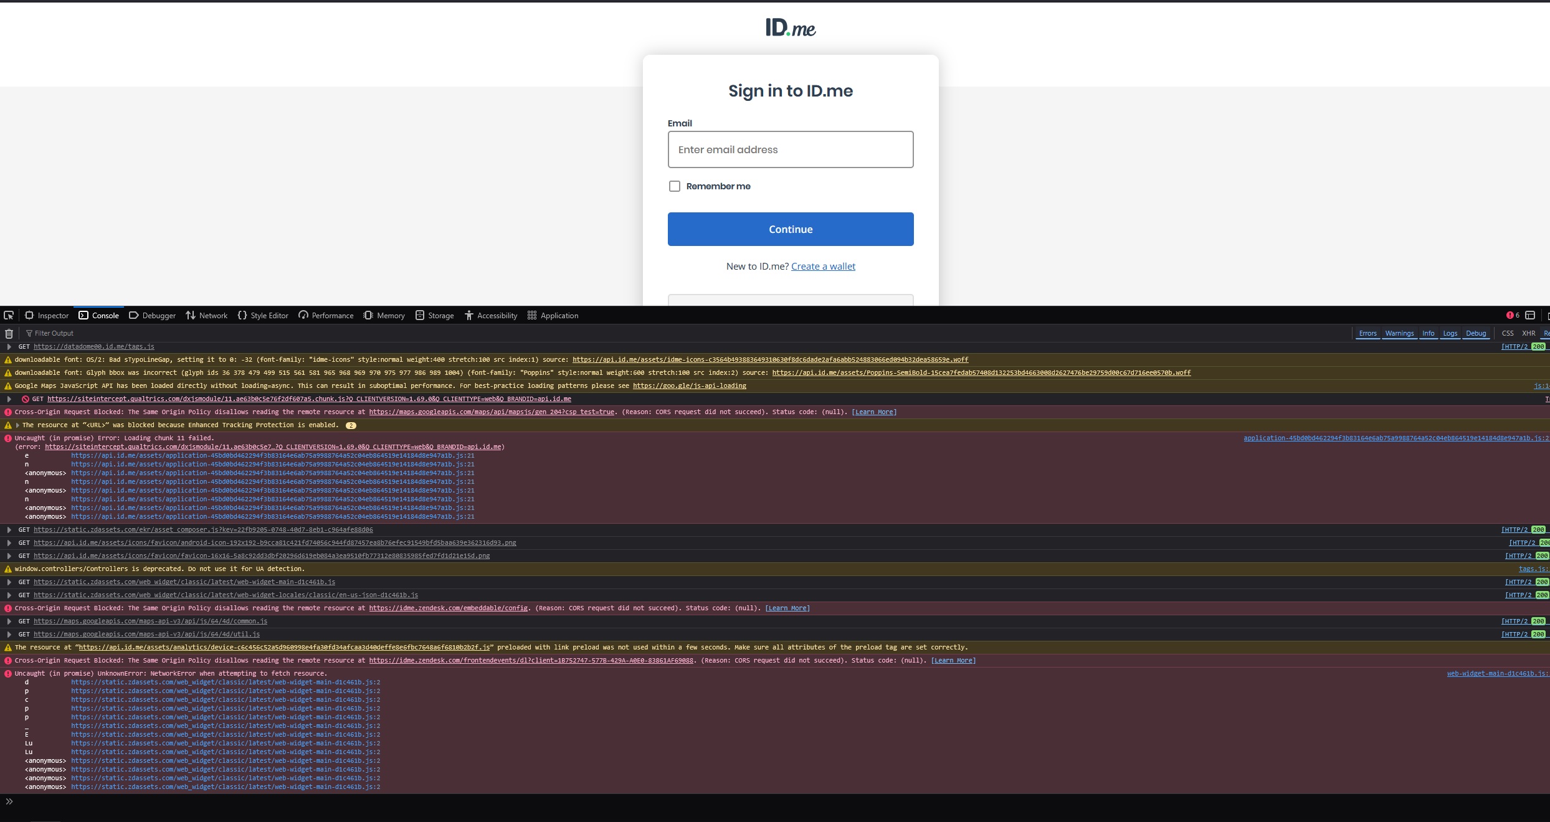Open the Style Editor panel

tap(262, 315)
